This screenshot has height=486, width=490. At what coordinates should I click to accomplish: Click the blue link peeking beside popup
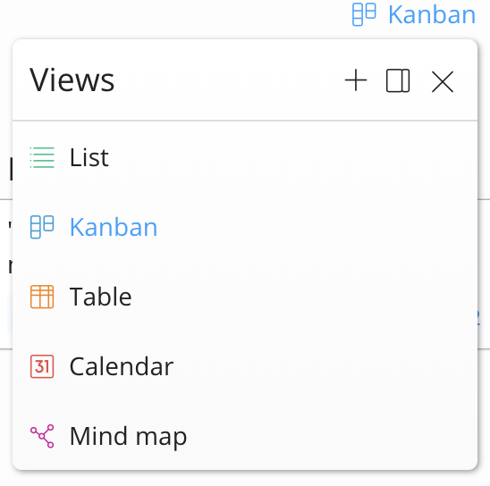478,317
